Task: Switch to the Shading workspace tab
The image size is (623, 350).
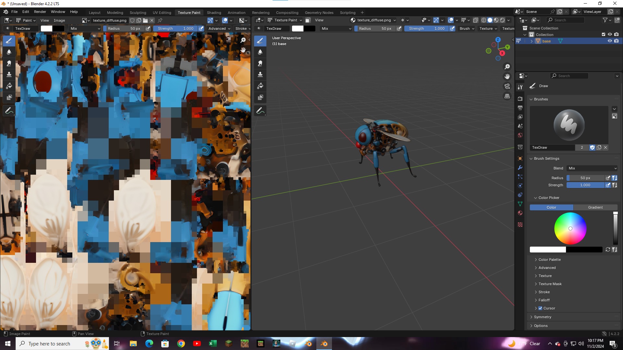Action: 214,13
